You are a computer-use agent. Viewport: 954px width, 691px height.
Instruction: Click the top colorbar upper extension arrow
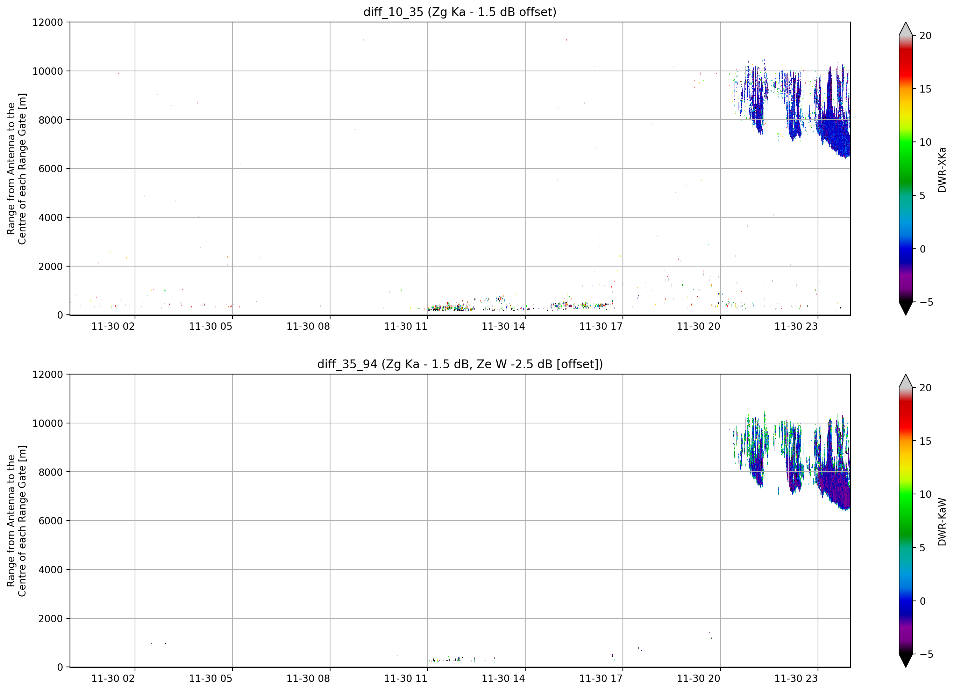[906, 29]
